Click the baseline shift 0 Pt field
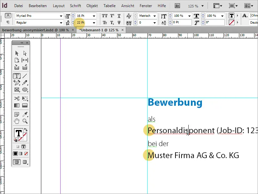This screenshot has height=194, width=258. coord(182,22)
